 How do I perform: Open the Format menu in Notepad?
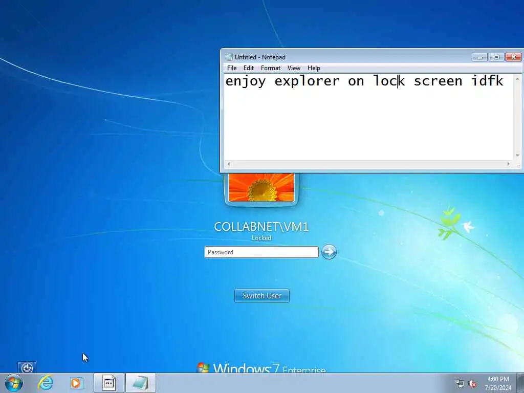coord(270,68)
